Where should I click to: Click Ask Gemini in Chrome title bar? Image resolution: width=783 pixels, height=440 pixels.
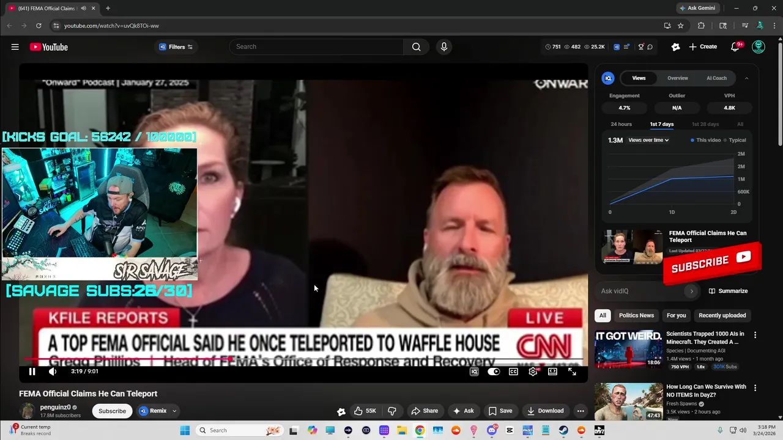(697, 8)
